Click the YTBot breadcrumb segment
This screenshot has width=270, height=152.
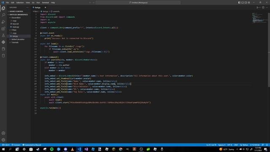coord(35,11)
